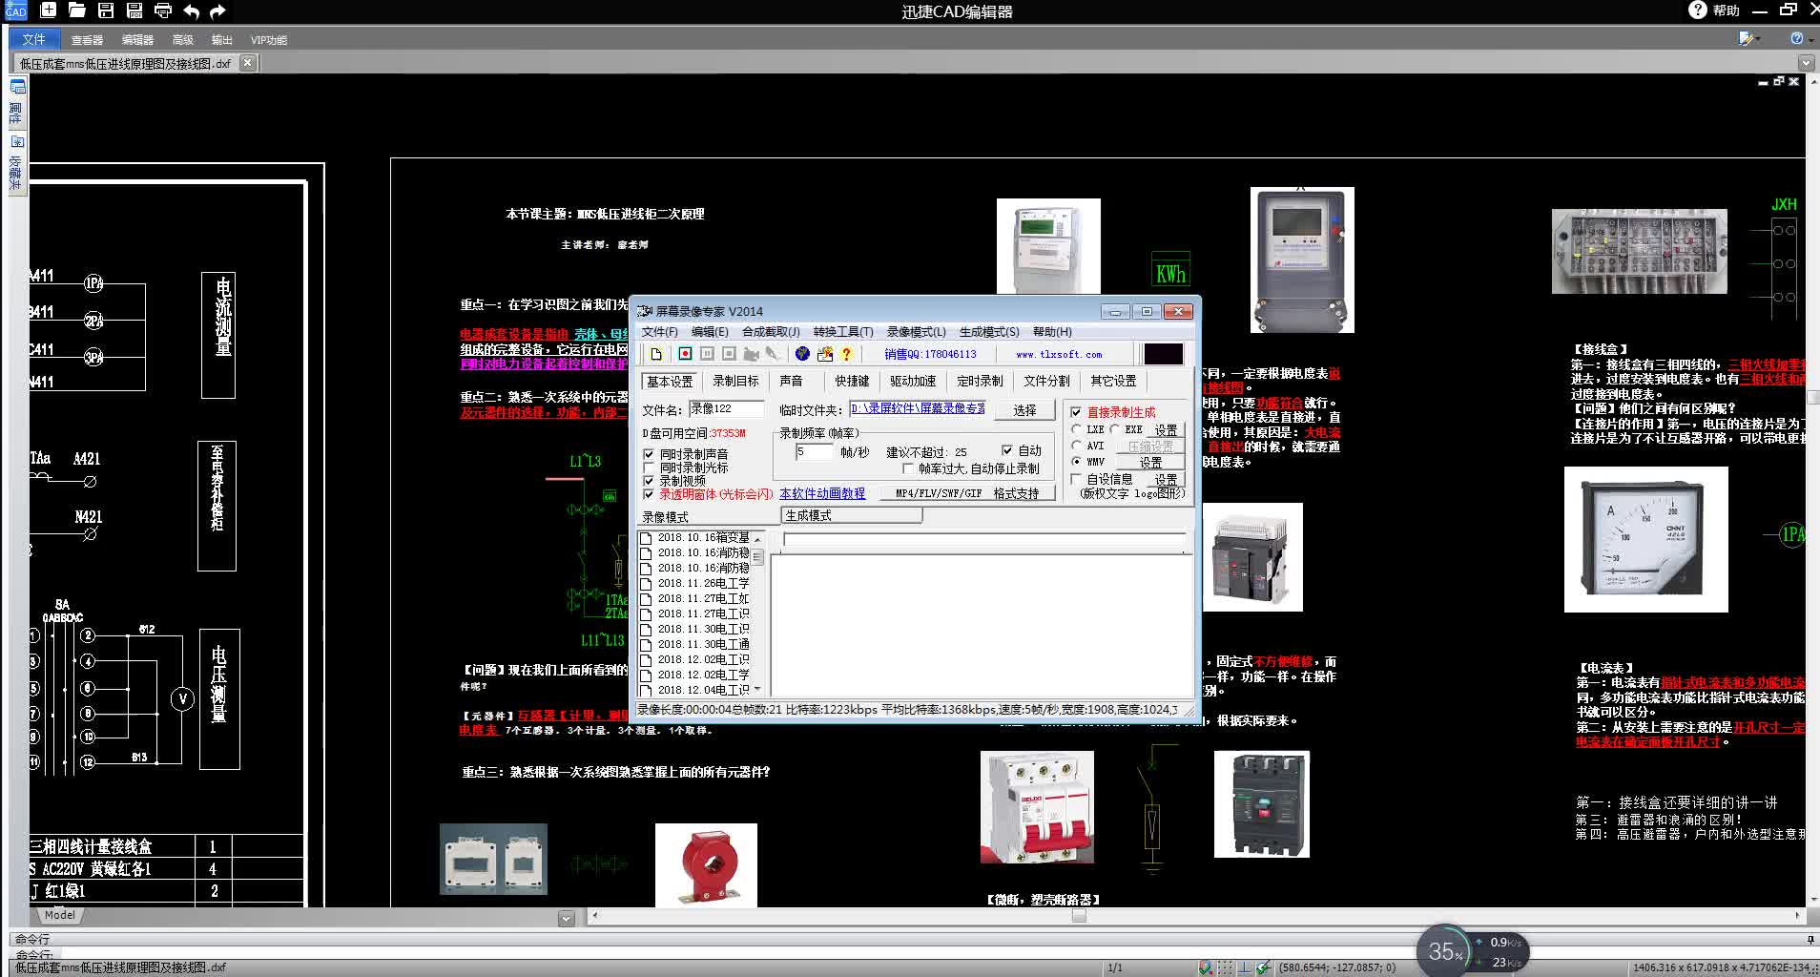Viewport: 1820px width, 977px height.
Task: Toggle 录制视频 checkbox
Action: (x=649, y=481)
